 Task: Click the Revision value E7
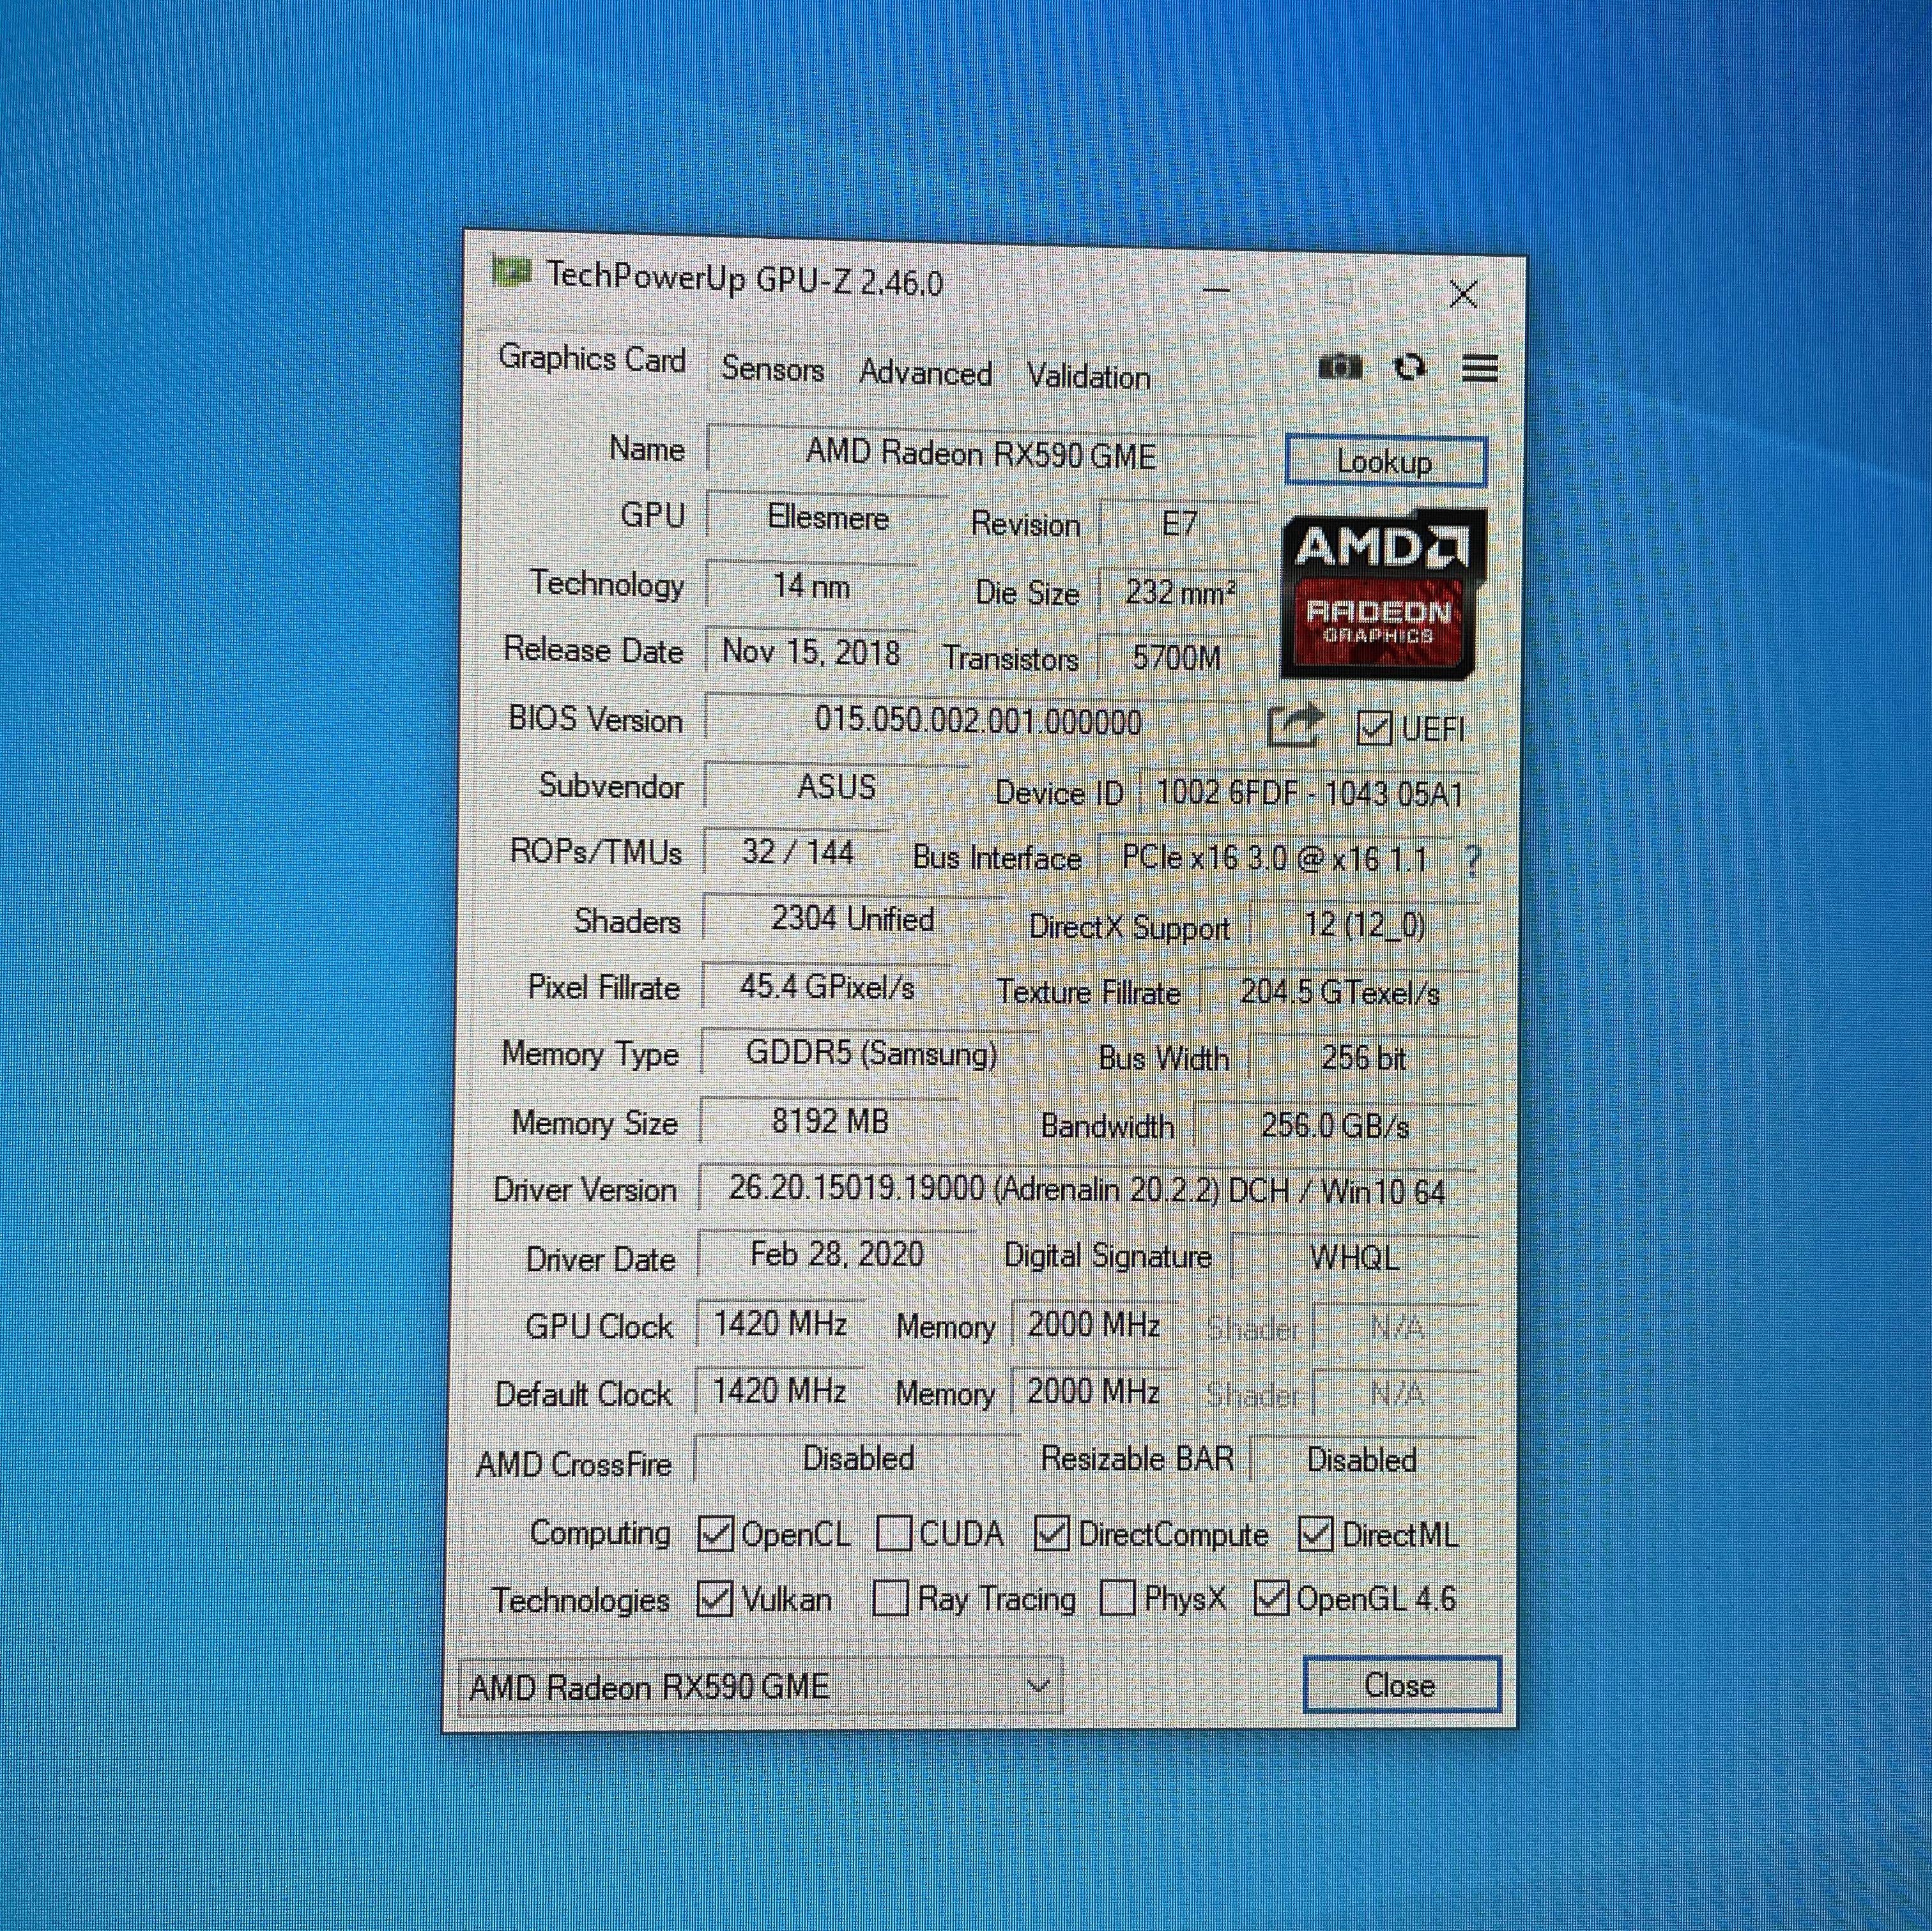(x=1179, y=524)
